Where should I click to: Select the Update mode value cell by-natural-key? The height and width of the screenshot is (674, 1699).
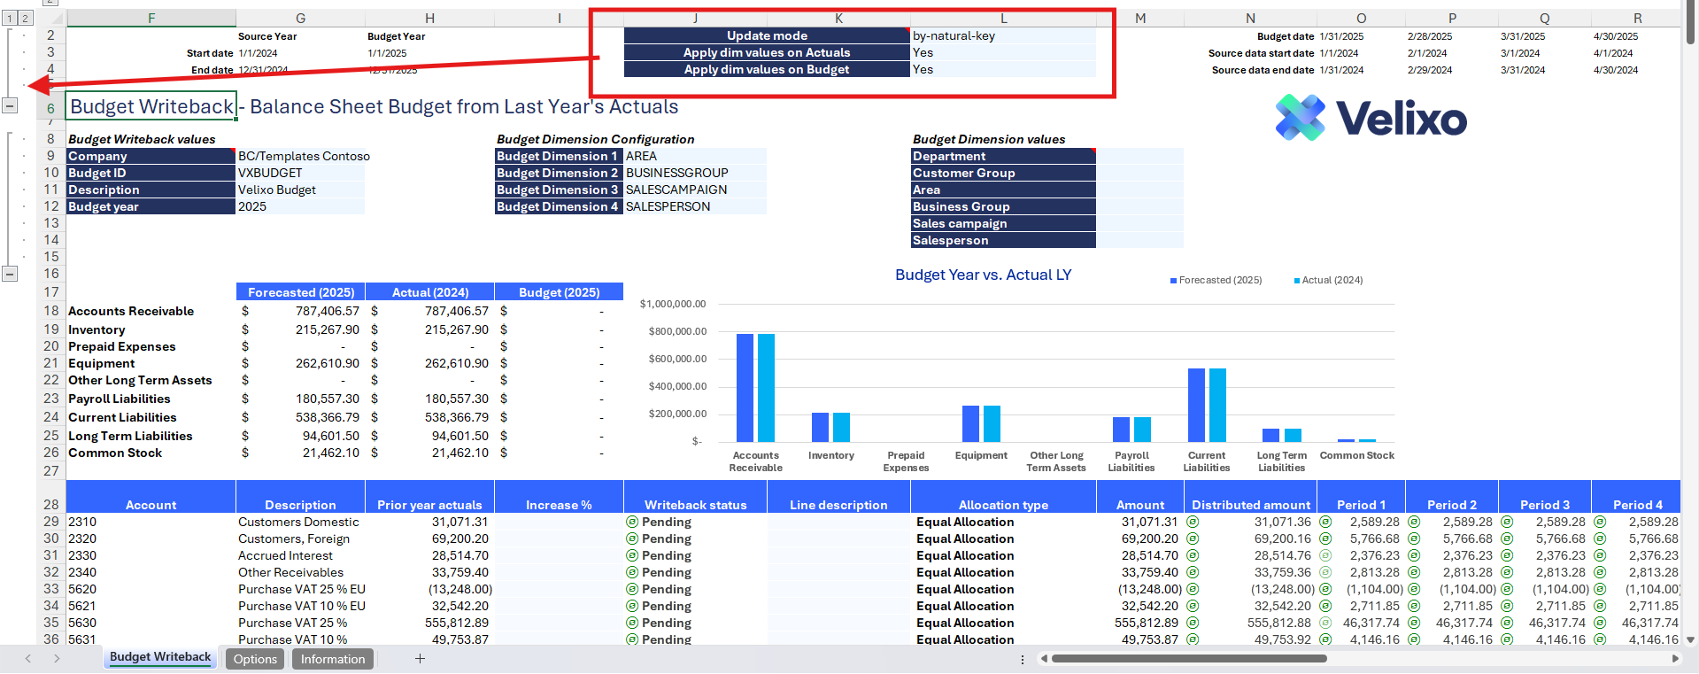(1002, 36)
